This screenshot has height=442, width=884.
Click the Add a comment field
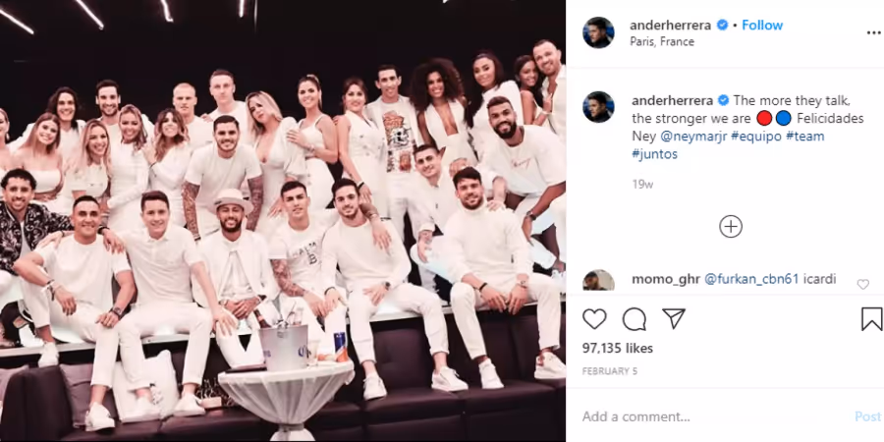pyautogui.click(x=716, y=416)
